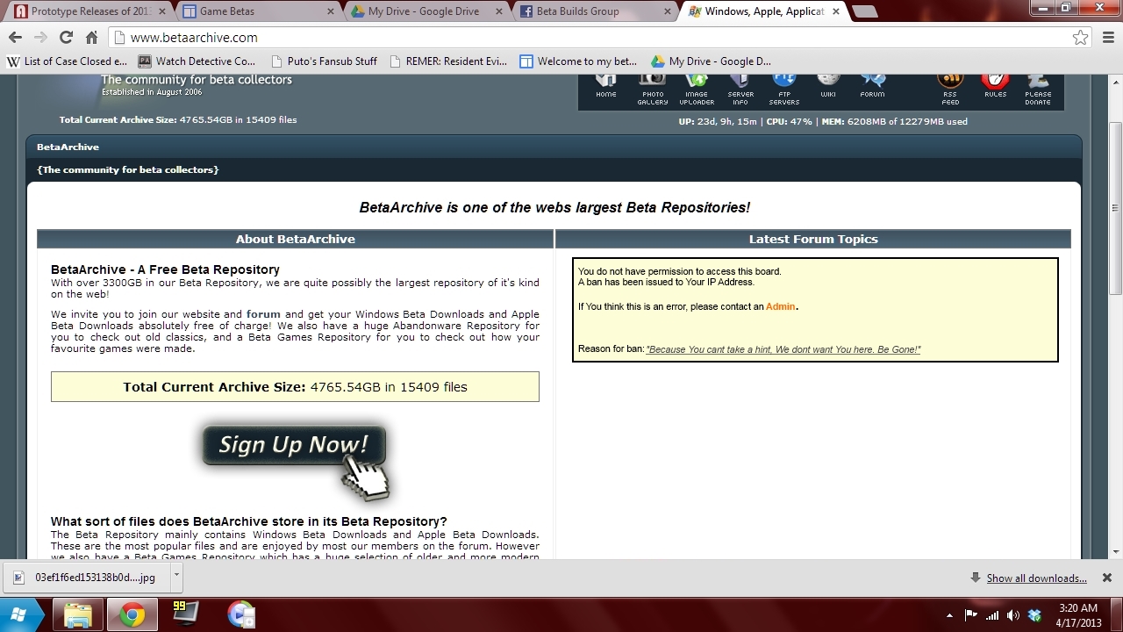Open List of Case Closed bookmark

point(68,61)
